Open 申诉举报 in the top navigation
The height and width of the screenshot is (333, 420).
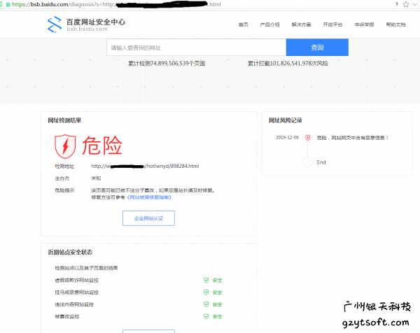coord(364,24)
